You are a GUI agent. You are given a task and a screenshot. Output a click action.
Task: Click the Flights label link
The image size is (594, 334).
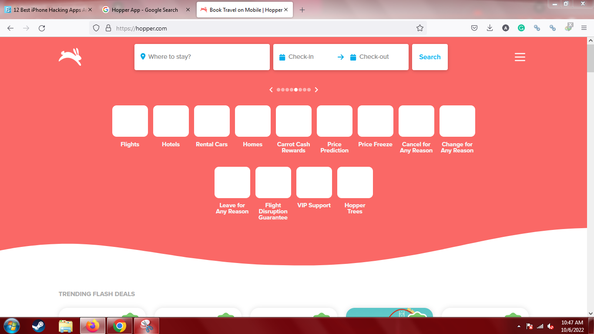(x=130, y=145)
